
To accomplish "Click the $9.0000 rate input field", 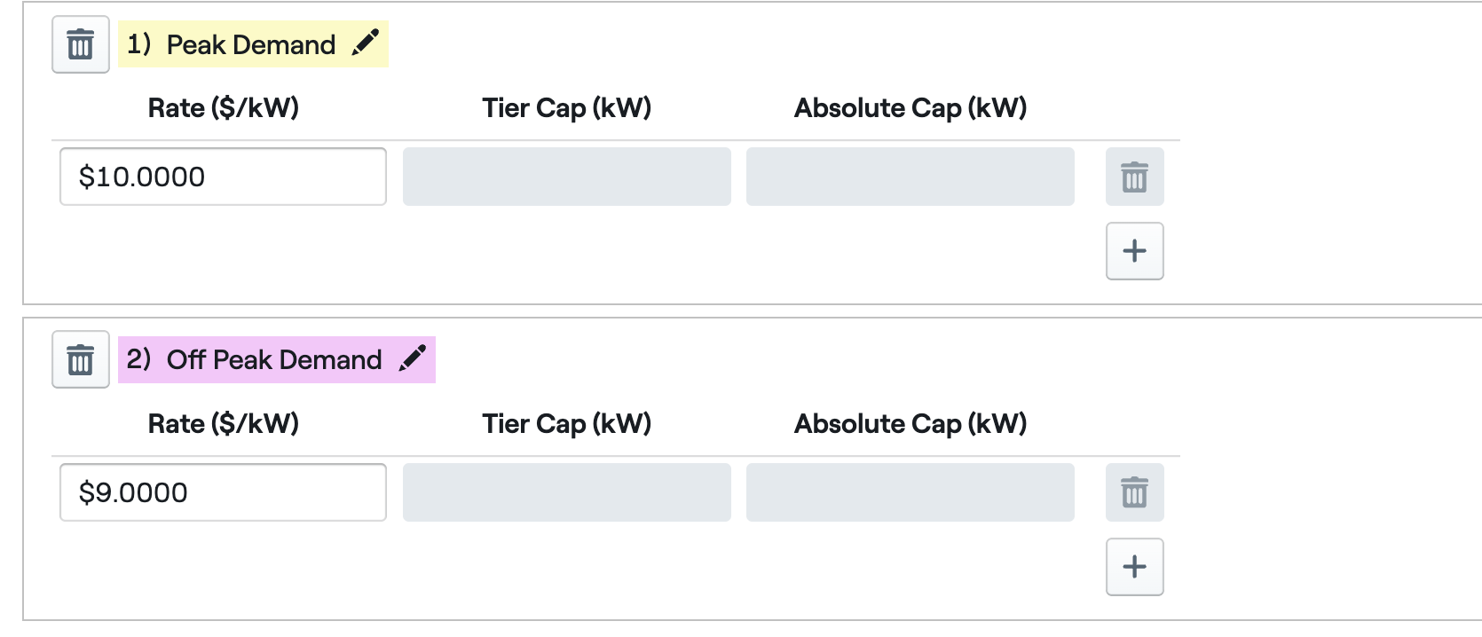I will pyautogui.click(x=223, y=492).
